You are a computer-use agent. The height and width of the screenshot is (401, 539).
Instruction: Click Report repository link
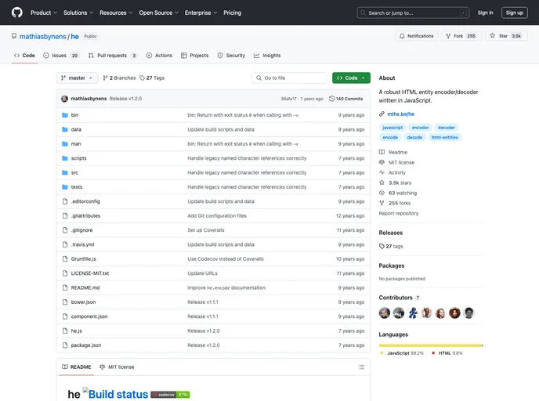coord(399,213)
